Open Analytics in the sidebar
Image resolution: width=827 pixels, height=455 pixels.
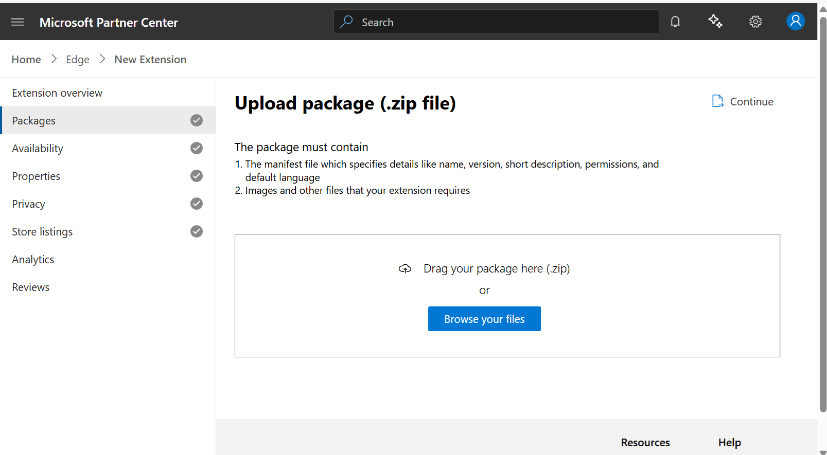pyautogui.click(x=108, y=259)
